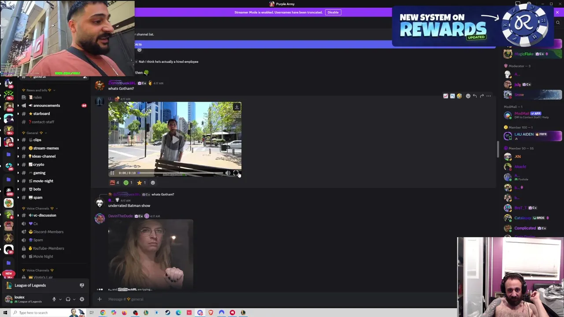Toggle the green face reaction
The image size is (564, 317).
tap(128, 183)
